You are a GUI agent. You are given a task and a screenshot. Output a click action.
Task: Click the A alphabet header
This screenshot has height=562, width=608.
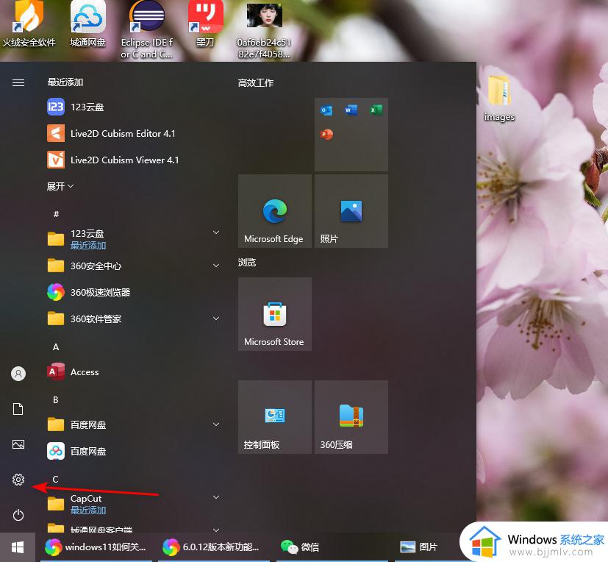click(56, 347)
